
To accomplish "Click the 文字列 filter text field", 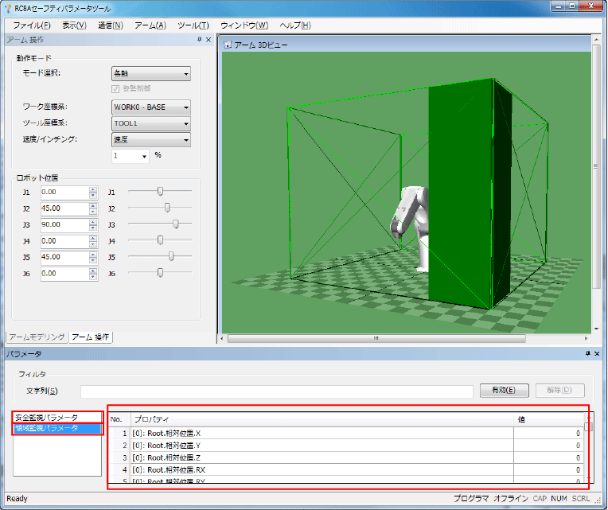I will pyautogui.click(x=275, y=391).
